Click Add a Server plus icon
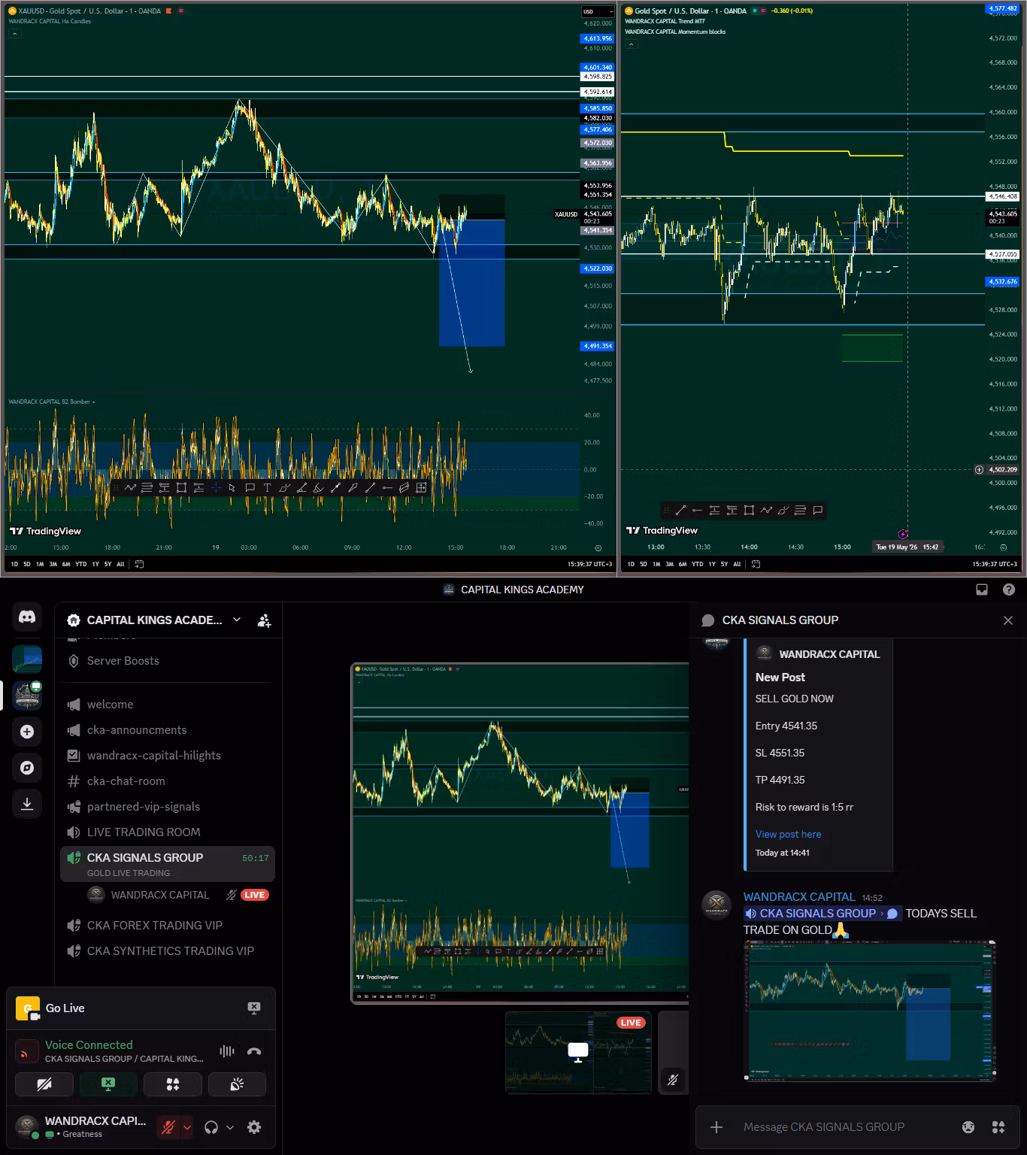Viewport: 1027px width, 1155px height. [27, 732]
